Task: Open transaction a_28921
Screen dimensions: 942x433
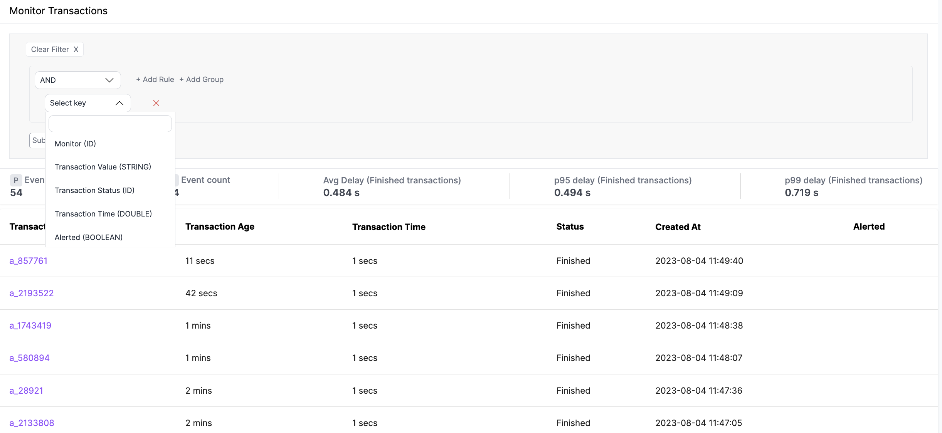Action: (26, 391)
